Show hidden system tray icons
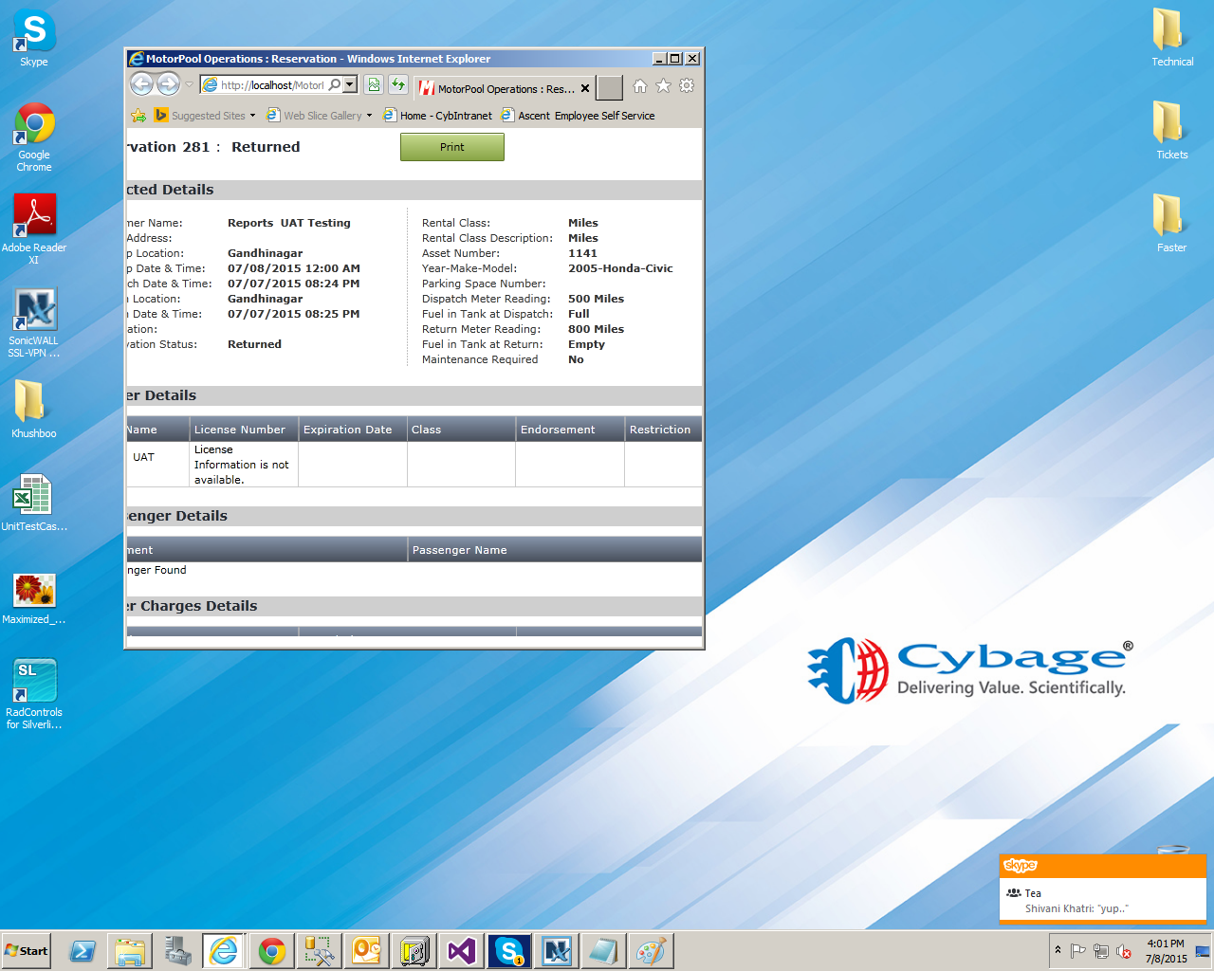This screenshot has width=1214, height=971. pos(1058,951)
